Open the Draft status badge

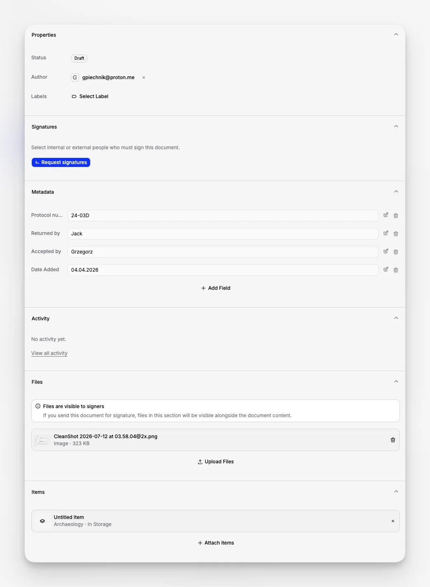pyautogui.click(x=79, y=59)
